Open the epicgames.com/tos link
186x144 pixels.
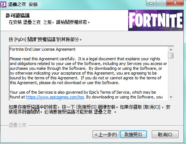point(55,97)
